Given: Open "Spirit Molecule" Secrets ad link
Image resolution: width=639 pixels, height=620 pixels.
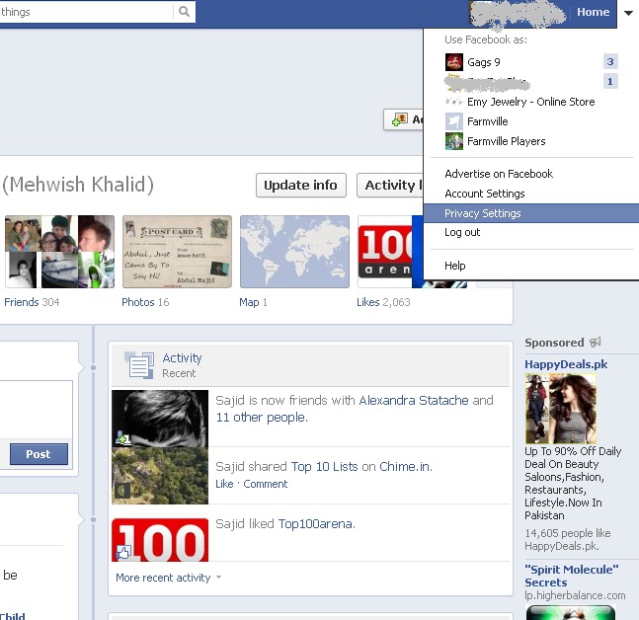Looking at the screenshot, I should click(571, 576).
